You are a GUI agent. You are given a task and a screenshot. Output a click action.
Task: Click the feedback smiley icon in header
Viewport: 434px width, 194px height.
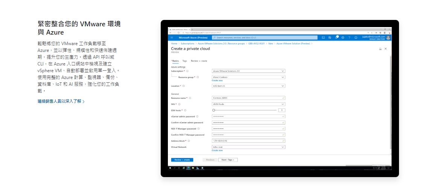click(x=356, y=38)
